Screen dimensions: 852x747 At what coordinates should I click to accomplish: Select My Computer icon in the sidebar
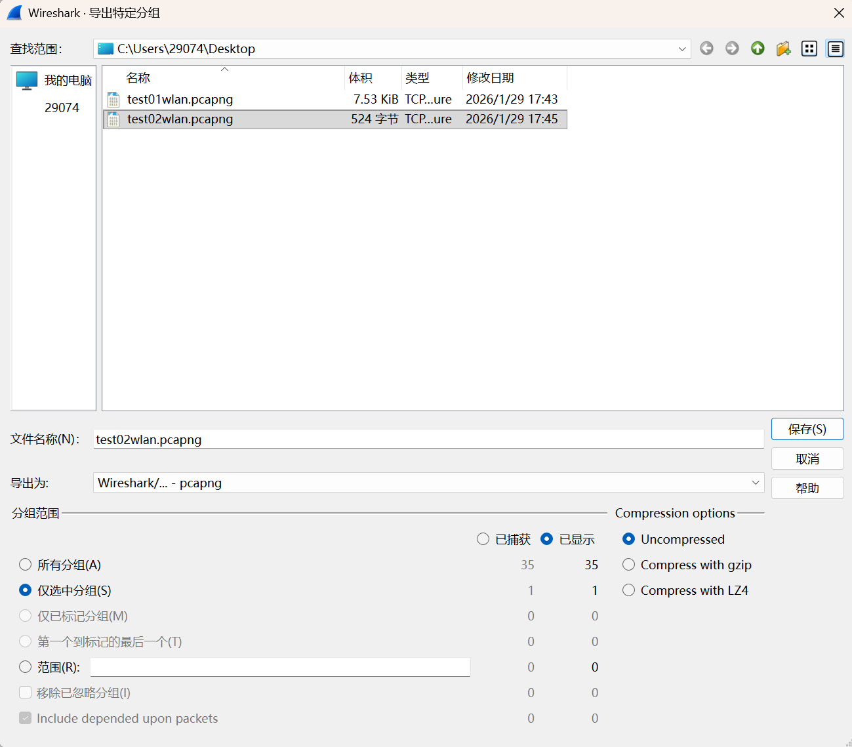pos(27,81)
